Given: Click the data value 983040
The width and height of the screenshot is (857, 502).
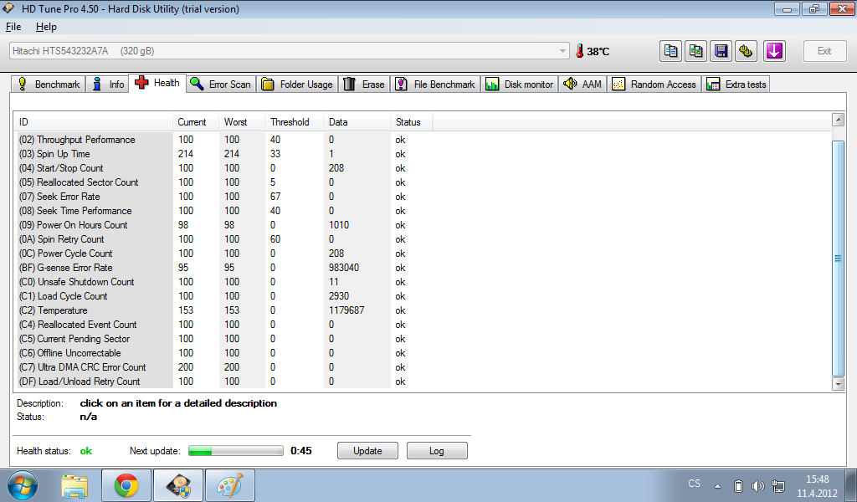Looking at the screenshot, I should 344,268.
